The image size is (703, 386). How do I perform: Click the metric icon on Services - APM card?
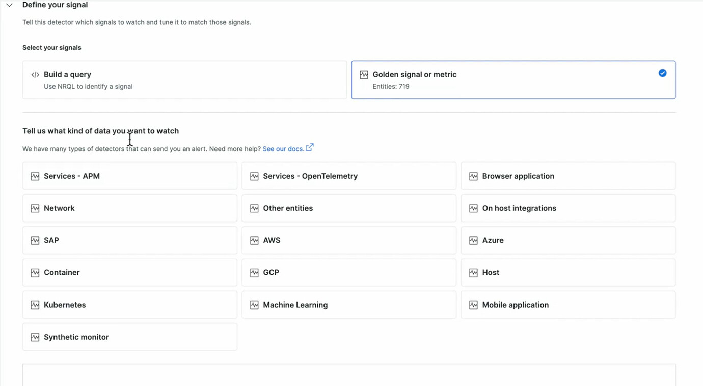tap(35, 175)
